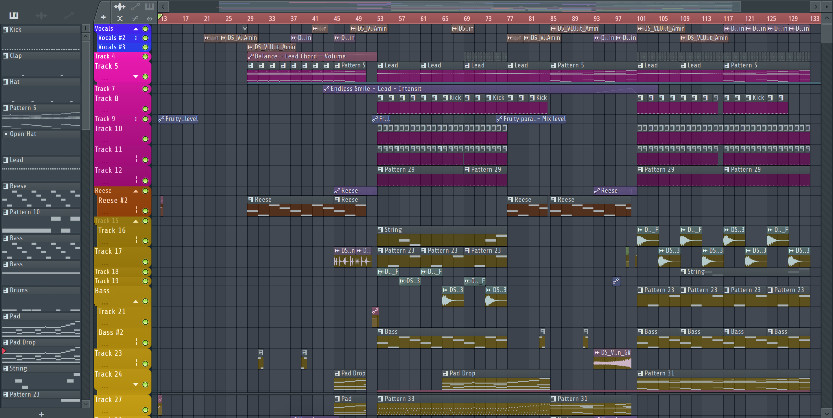Image resolution: width=833 pixels, height=418 pixels.
Task: Click the small automation clip icon on Track 19
Action: [x=616, y=281]
